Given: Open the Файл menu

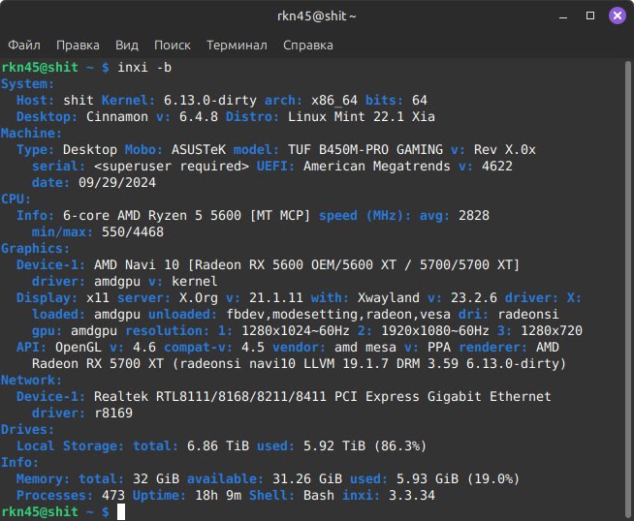Looking at the screenshot, I should click(x=24, y=46).
